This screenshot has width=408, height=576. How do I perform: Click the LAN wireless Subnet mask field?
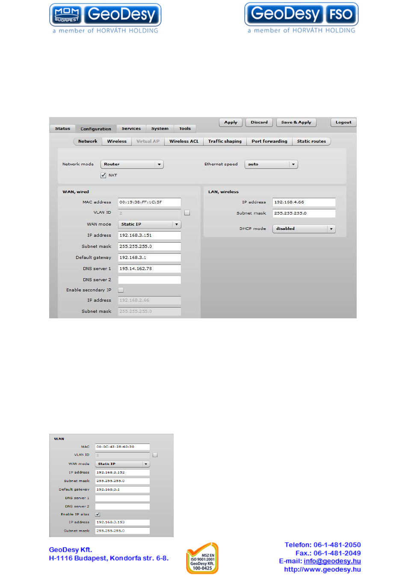(x=304, y=213)
